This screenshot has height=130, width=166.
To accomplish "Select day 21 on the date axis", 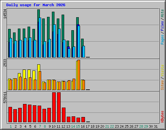I will pos(107,126).
